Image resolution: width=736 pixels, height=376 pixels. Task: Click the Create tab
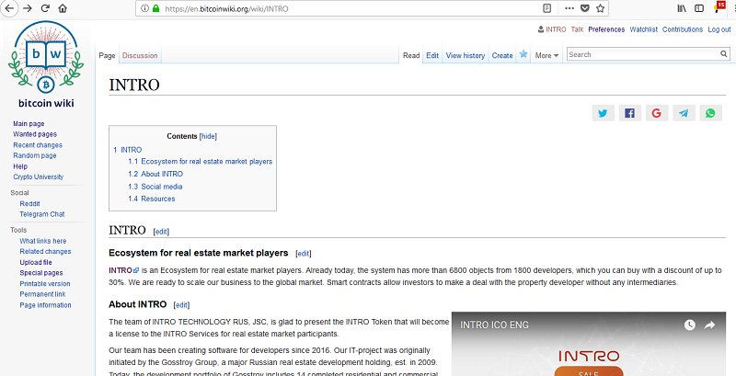click(502, 55)
